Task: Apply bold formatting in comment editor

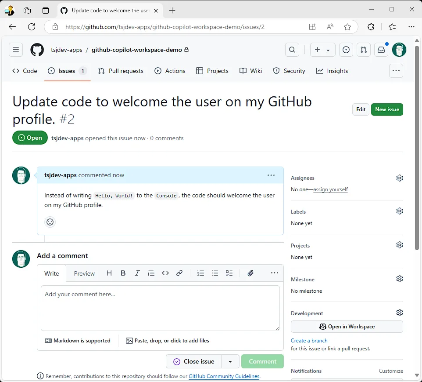Action: 123,273
